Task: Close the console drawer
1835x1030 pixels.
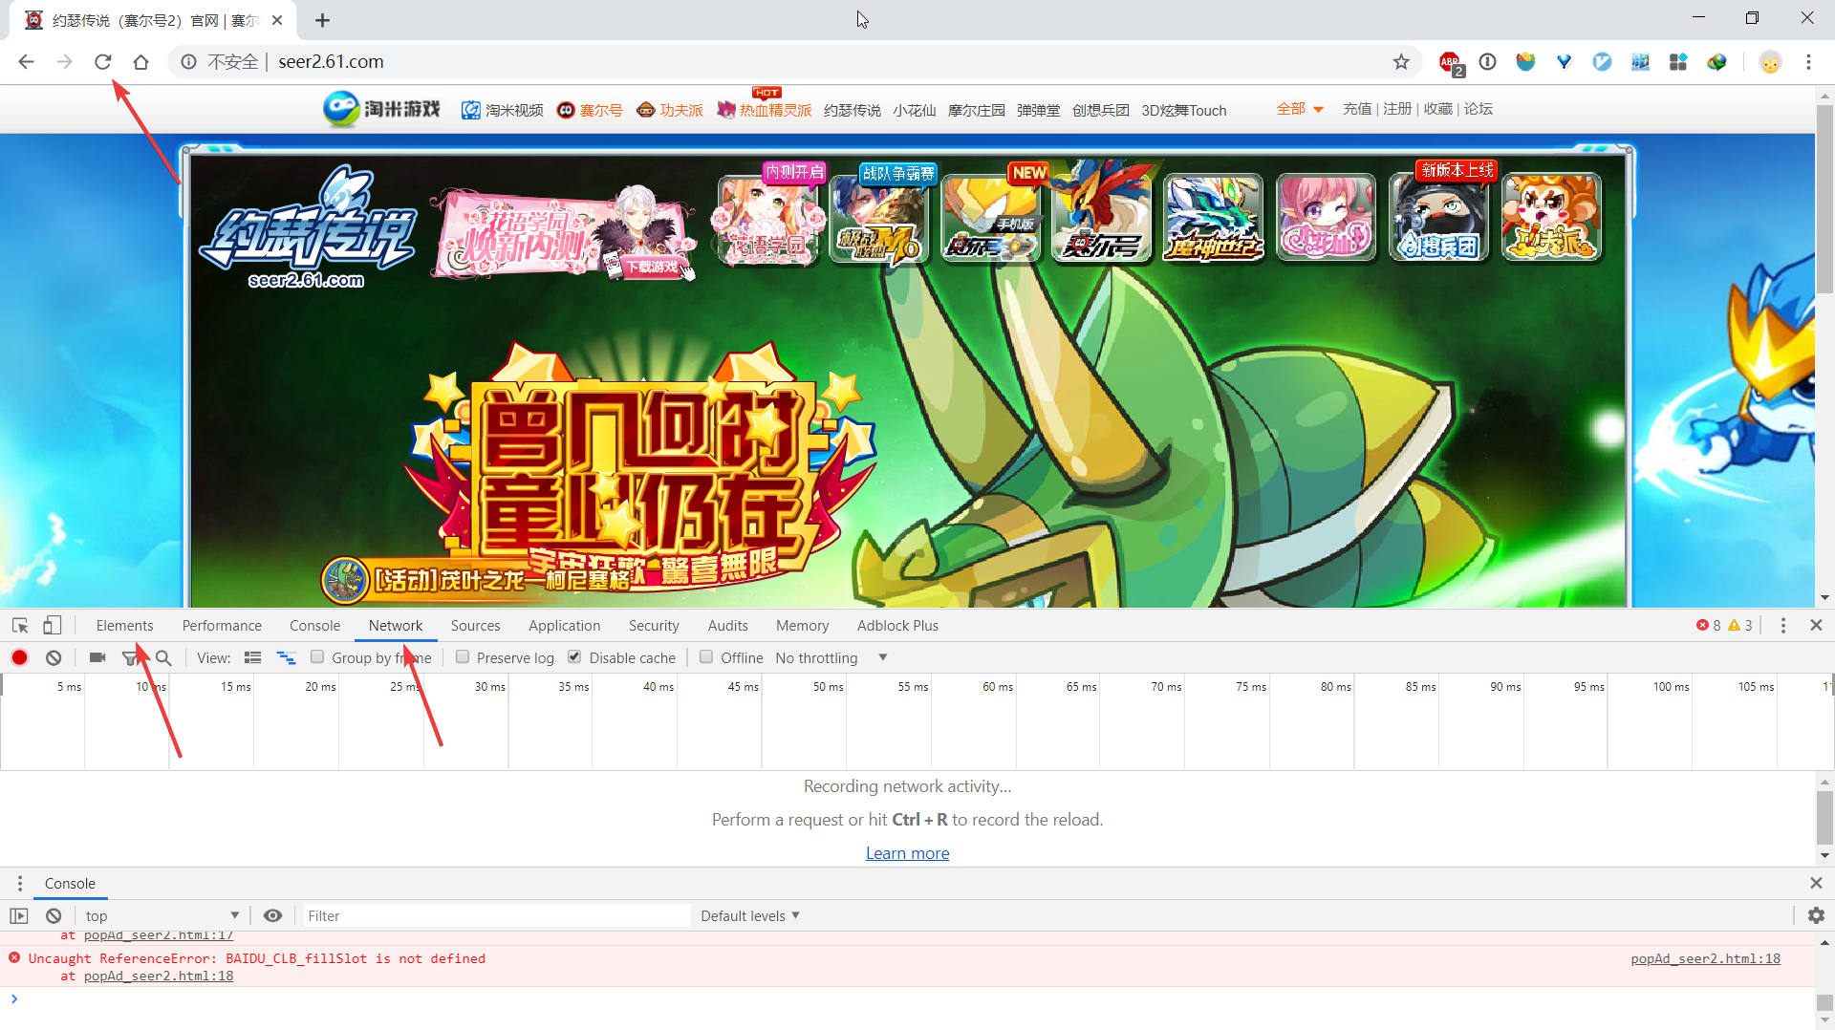Action: point(1816,883)
